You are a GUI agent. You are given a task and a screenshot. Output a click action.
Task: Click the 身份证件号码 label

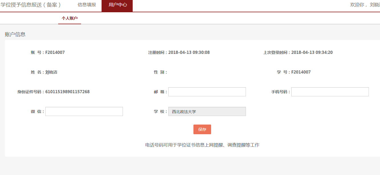(31, 92)
